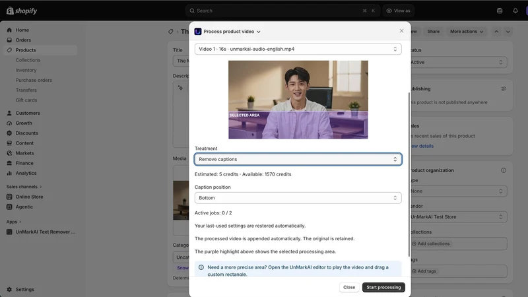The width and height of the screenshot is (528, 297).
Task: Click the Settings gear icon
Action: [x=9, y=289]
